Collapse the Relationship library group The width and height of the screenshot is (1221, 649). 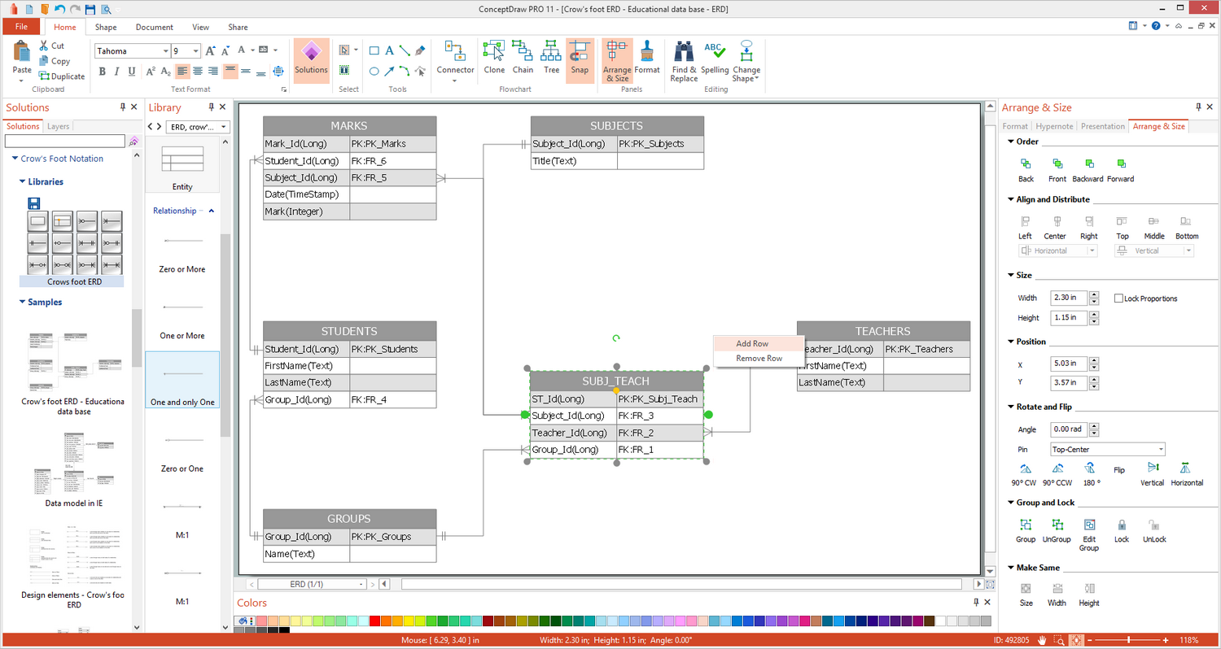[212, 211]
